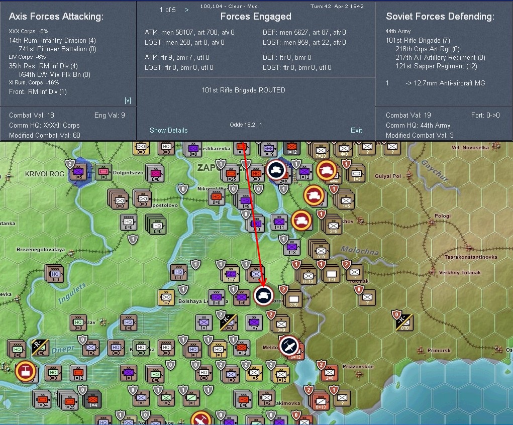
Task: Click the pink unit counter near Dolgintsevo
Action: (x=103, y=171)
